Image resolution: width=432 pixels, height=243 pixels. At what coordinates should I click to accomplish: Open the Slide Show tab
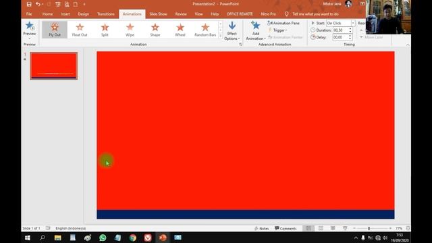click(x=159, y=13)
